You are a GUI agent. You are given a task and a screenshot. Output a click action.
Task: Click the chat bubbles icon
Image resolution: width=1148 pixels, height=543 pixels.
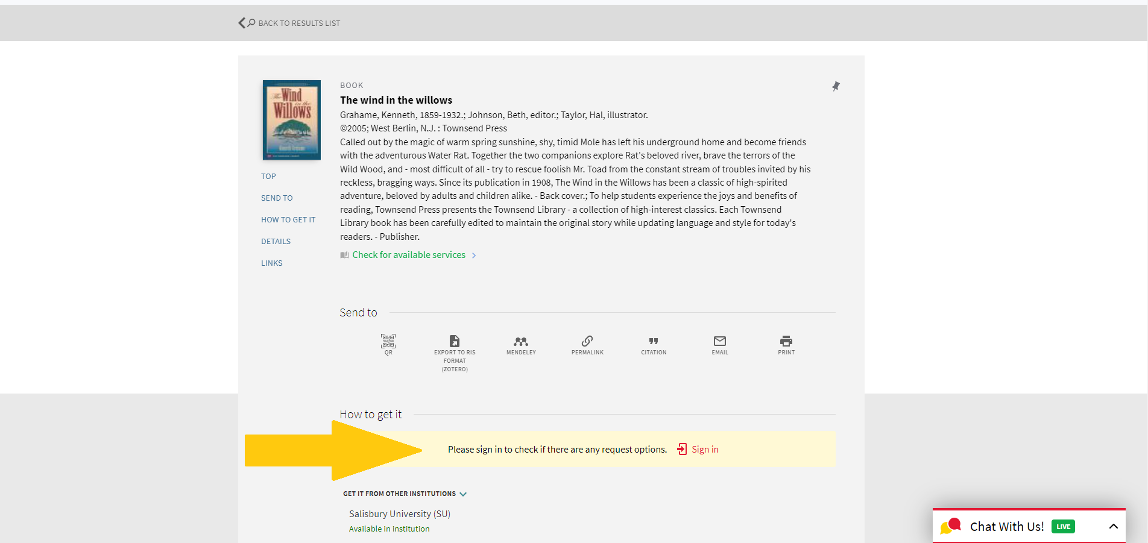tap(950, 526)
